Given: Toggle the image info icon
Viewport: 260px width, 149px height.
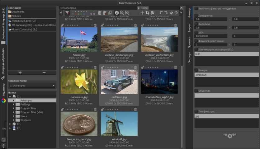Looking at the screenshot, I should (117, 13).
